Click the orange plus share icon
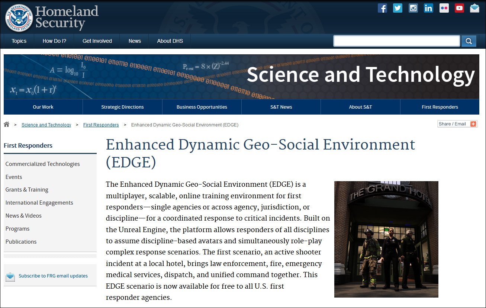 [x=473, y=124]
